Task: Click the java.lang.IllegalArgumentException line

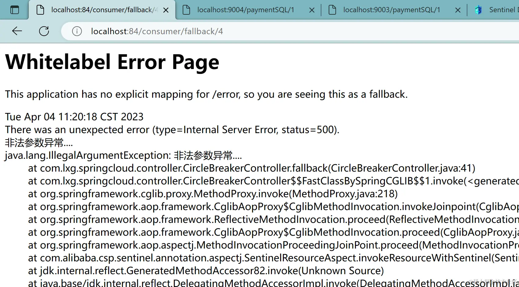Action: point(123,155)
